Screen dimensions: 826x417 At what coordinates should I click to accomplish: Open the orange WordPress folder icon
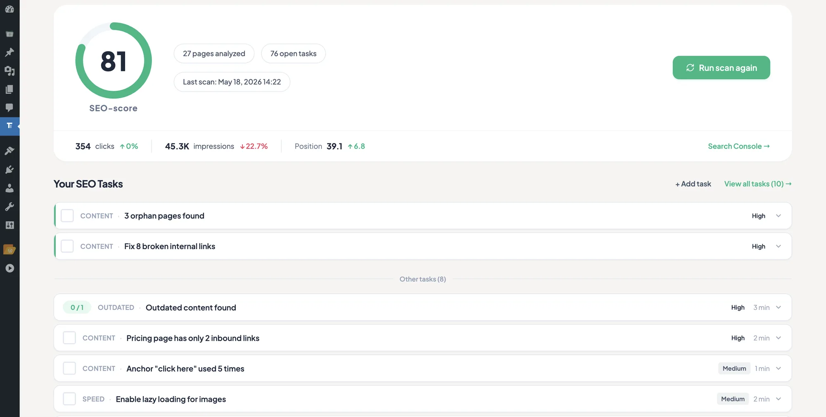[x=9, y=250]
